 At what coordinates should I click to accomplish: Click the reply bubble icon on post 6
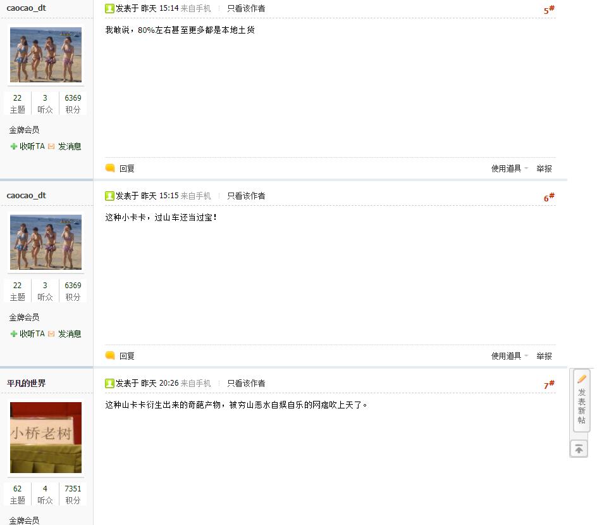click(110, 355)
